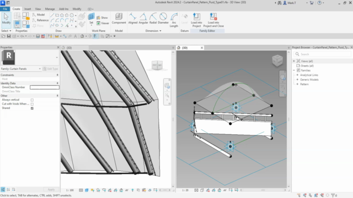Toggle Always vertical checkbox
Screen dimensions: 353x198
(32, 100)
